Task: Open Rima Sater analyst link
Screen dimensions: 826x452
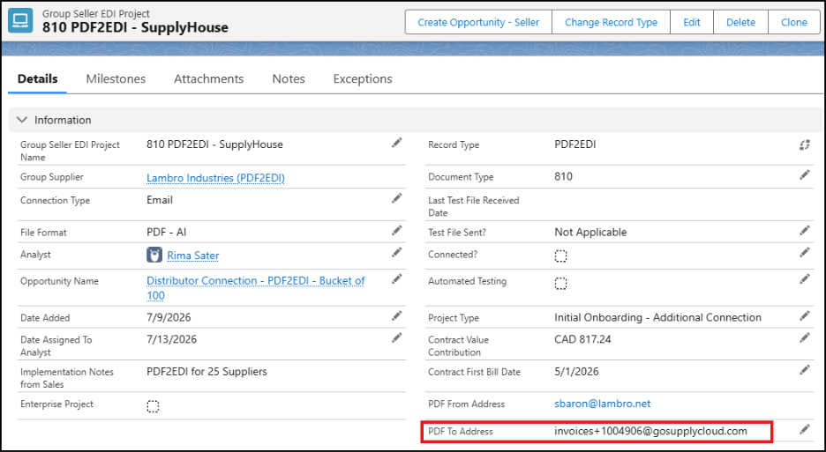Action: (x=192, y=256)
